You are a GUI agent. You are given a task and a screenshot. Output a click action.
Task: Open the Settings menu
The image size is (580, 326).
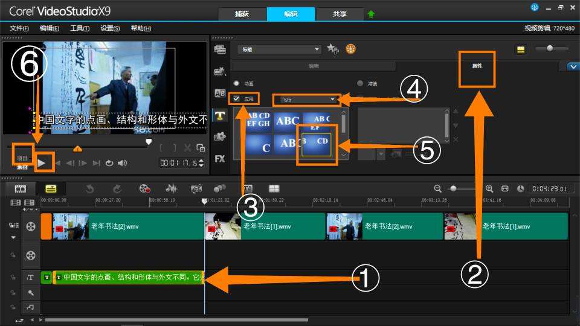click(x=110, y=28)
